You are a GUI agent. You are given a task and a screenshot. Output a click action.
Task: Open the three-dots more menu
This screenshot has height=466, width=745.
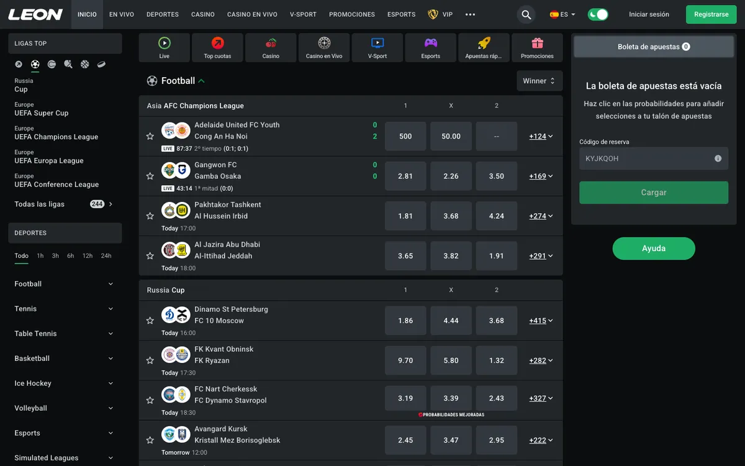470,14
